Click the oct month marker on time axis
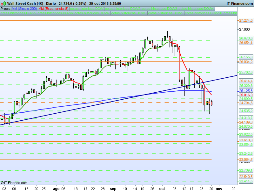Image resolution: width=254 pixels, height=191 pixels. coord(162,189)
